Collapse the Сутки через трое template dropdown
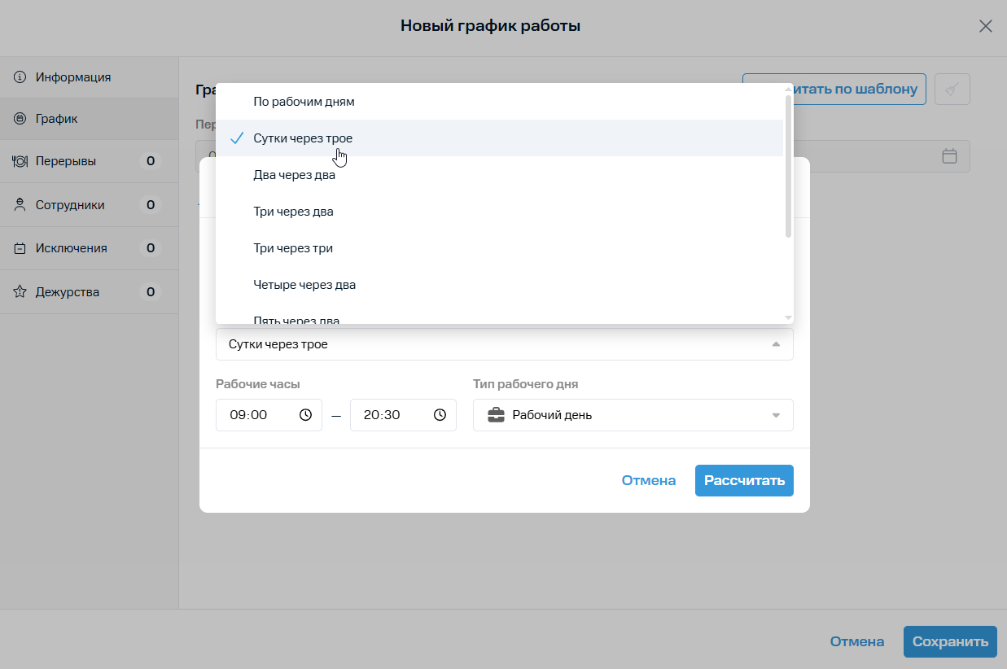Viewport: 1007px width, 669px height. pos(504,344)
